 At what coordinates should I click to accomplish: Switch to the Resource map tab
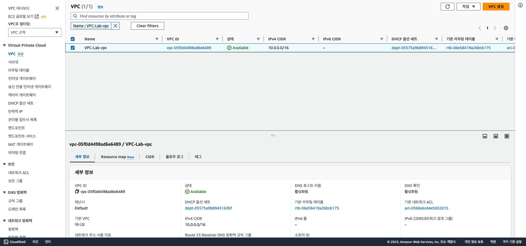(x=117, y=157)
